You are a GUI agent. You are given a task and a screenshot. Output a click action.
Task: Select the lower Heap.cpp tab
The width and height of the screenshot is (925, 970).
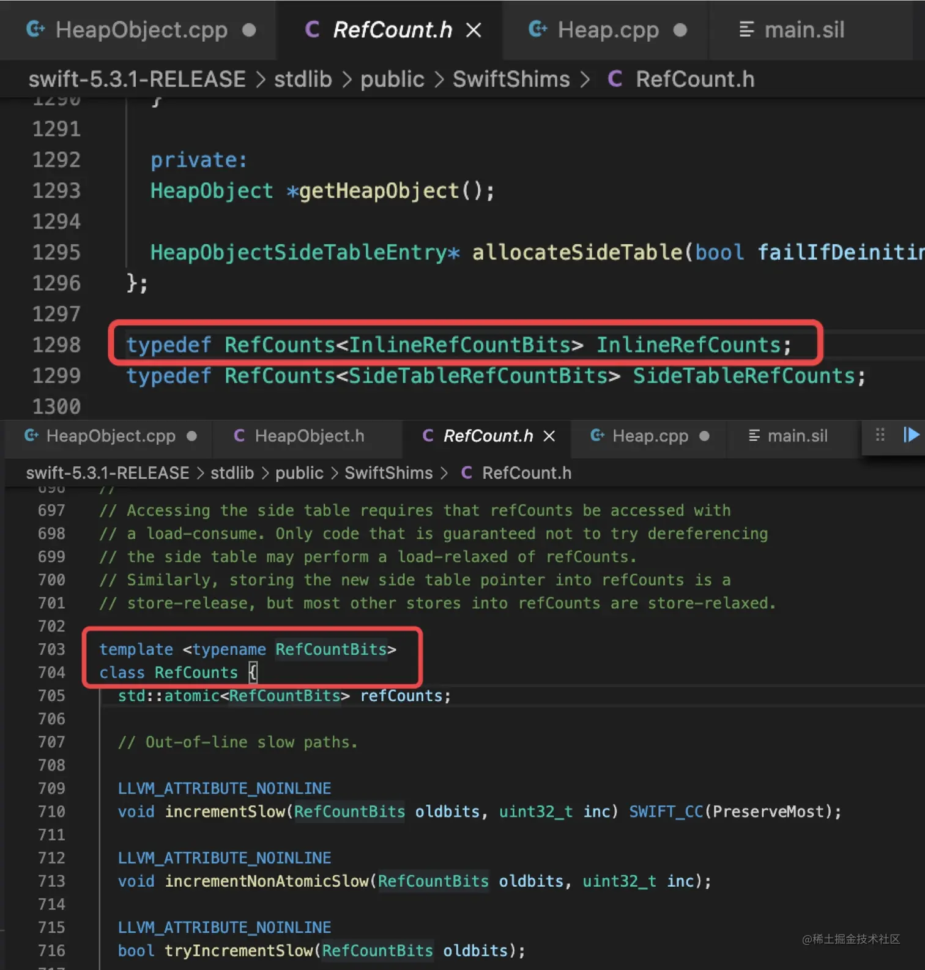(648, 436)
